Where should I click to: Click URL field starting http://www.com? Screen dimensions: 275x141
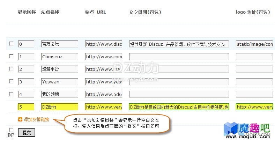[104, 57]
